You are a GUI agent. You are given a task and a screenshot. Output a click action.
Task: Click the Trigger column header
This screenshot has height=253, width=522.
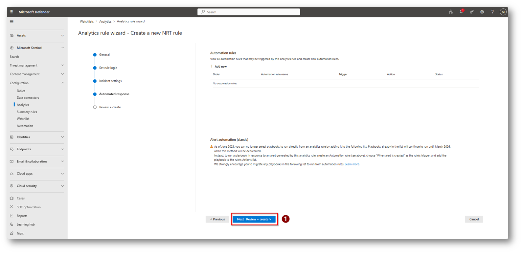[x=343, y=74]
